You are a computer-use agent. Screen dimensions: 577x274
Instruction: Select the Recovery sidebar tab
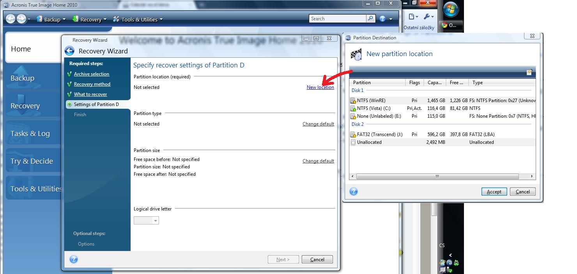pyautogui.click(x=33, y=106)
